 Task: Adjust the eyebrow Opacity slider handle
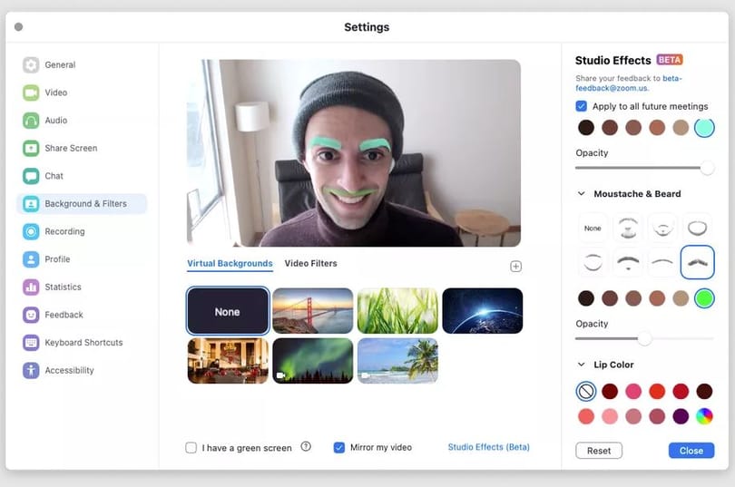tap(707, 168)
